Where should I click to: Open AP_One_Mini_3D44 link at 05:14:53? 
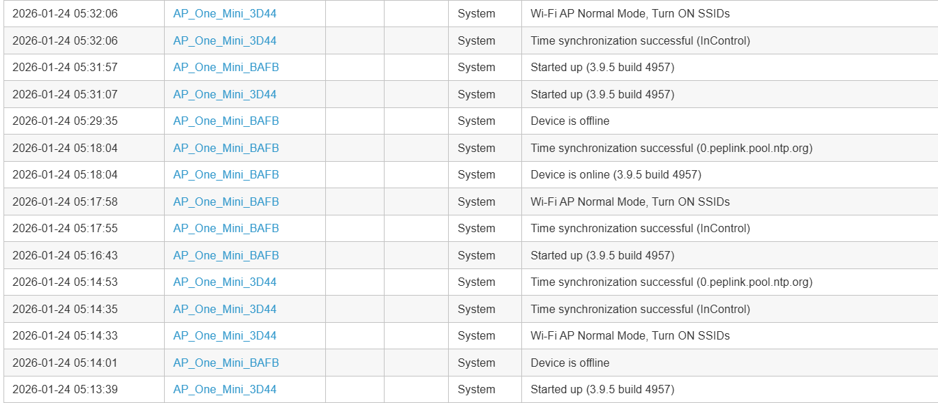point(225,282)
